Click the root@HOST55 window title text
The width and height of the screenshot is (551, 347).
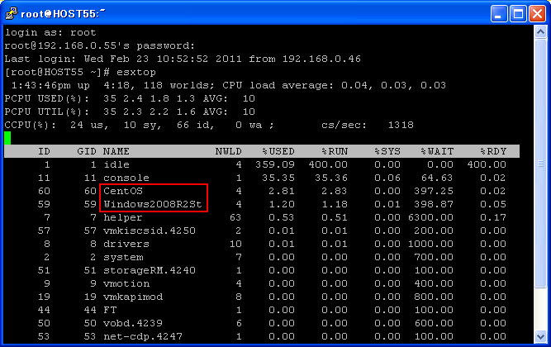[x=64, y=14]
